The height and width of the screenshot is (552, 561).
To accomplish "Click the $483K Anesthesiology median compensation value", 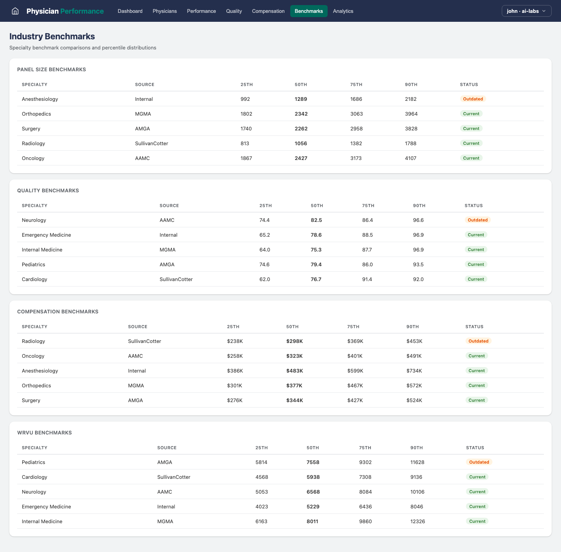I will pyautogui.click(x=295, y=371).
